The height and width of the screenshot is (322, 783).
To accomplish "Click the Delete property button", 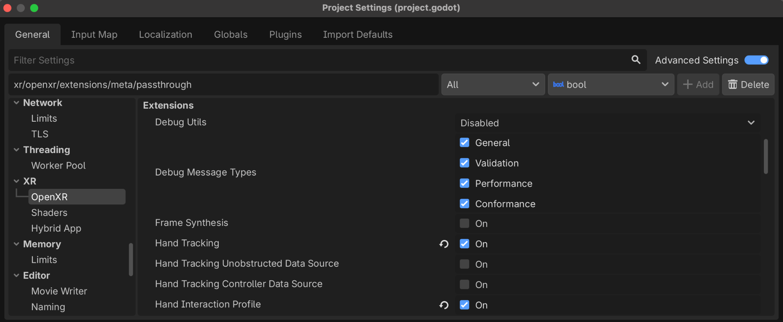I will click(x=748, y=84).
